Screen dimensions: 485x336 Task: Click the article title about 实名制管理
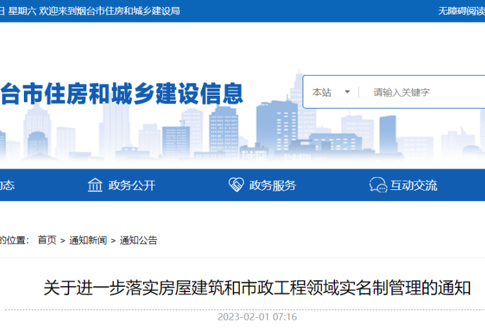tap(257, 288)
